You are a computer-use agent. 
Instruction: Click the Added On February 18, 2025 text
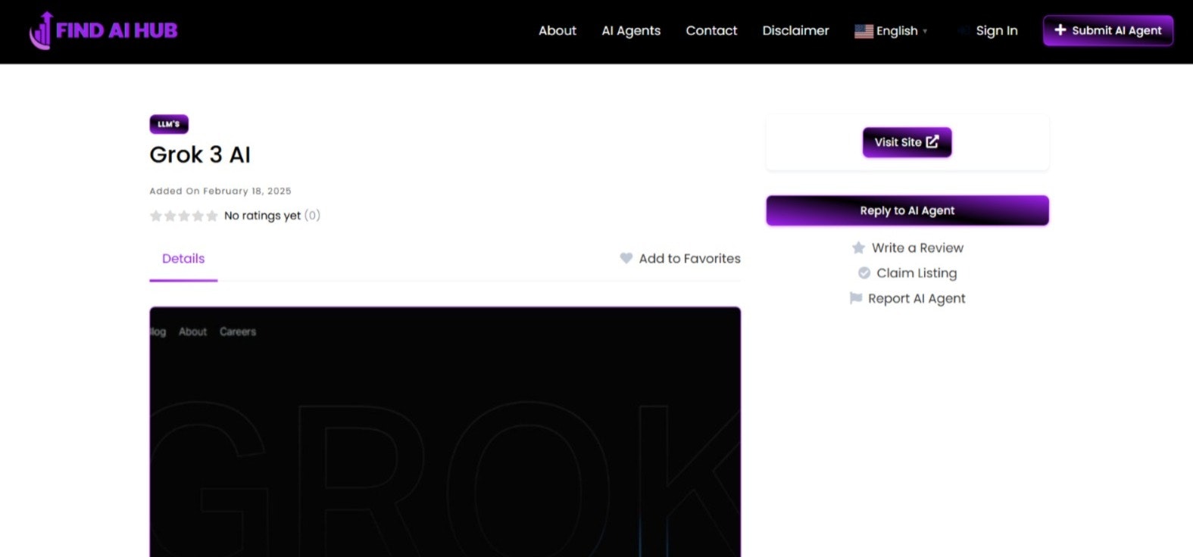(x=220, y=191)
